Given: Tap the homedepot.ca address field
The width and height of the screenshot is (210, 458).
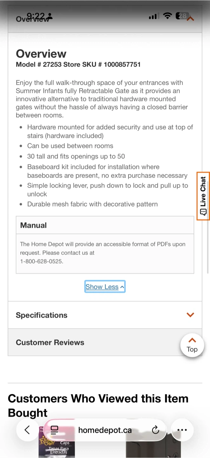Looking at the screenshot, I should 105,430.
